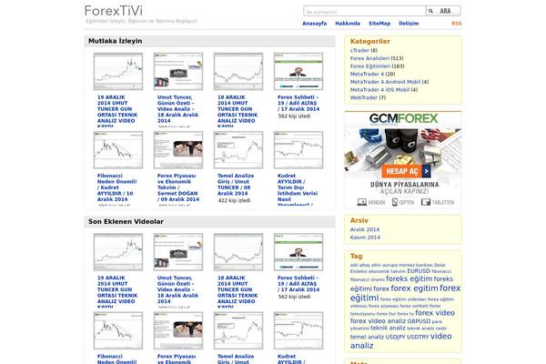This screenshot has width=546, height=364.
Task: Open Umut Tuncer Günün Özeti thumbnail in Mutlaka İzleyin
Action: point(178,71)
